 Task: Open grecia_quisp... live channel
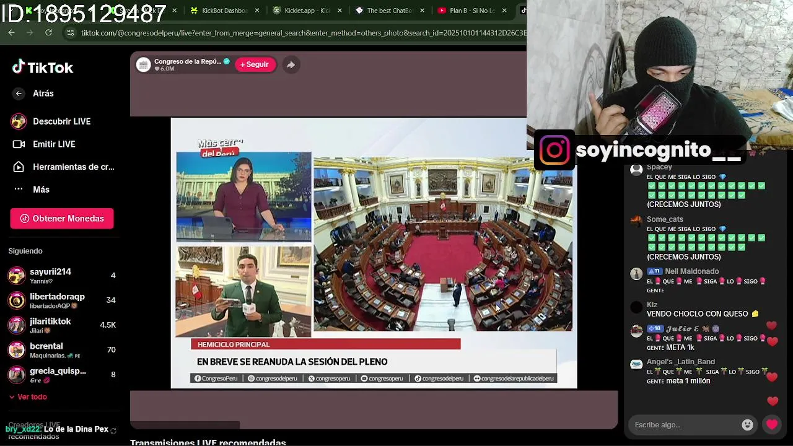pos(61,375)
